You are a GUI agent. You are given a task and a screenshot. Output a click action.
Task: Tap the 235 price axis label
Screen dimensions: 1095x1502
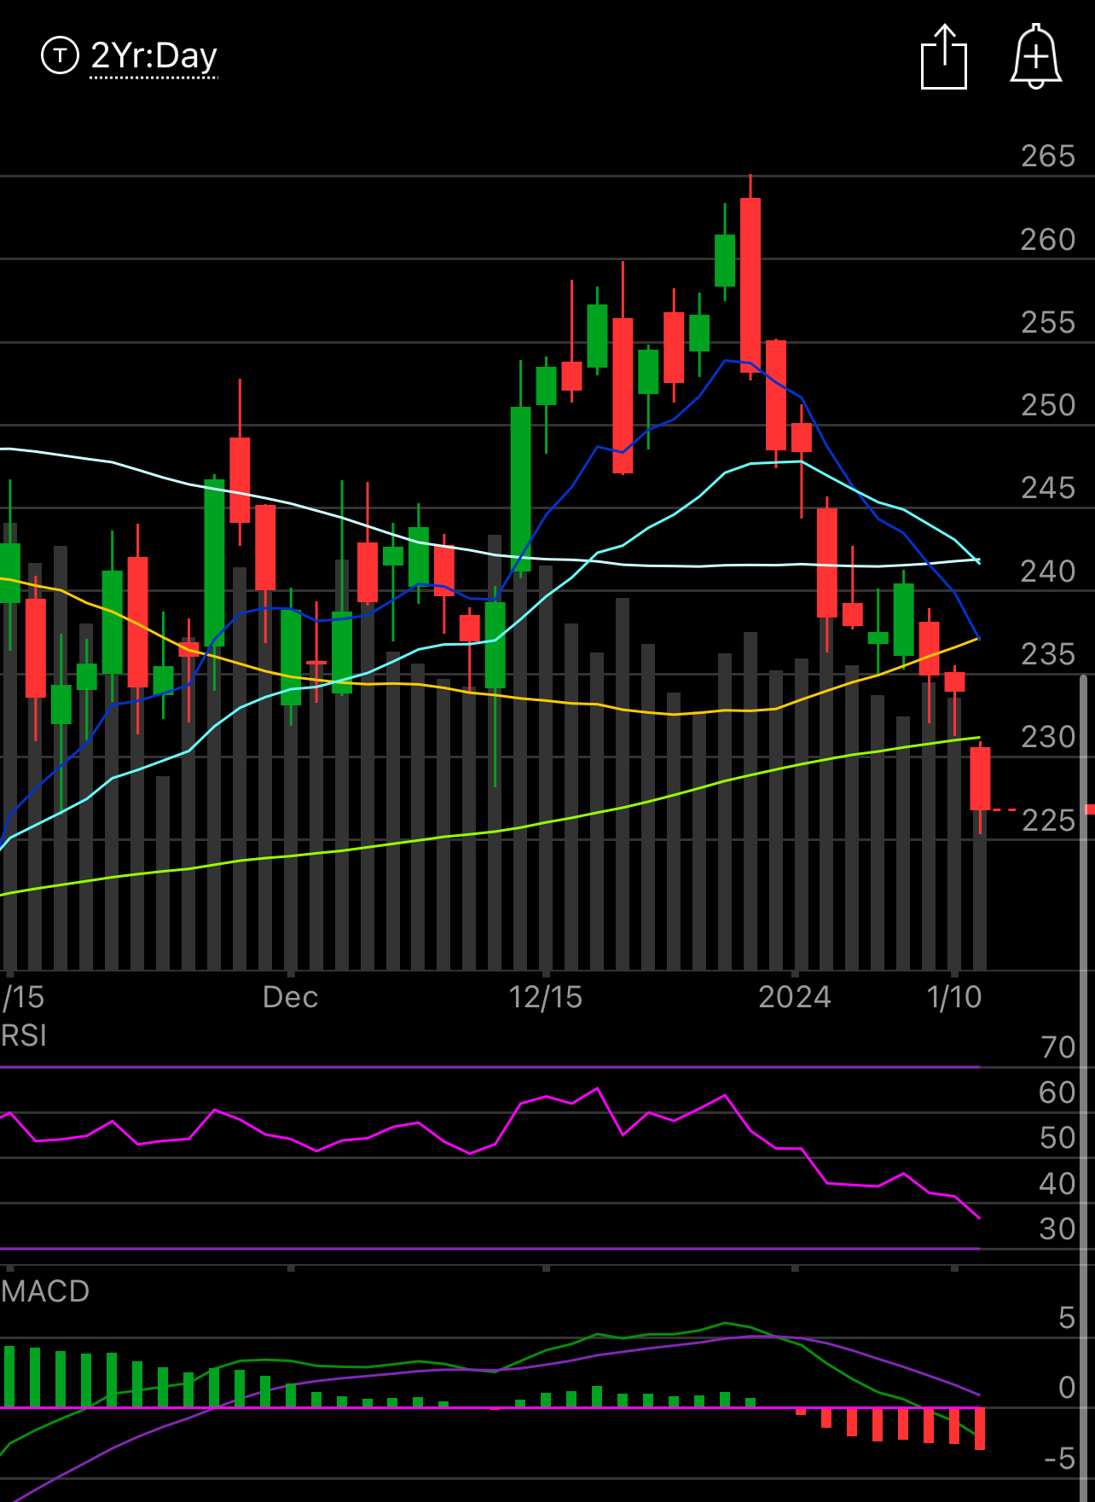[1048, 654]
